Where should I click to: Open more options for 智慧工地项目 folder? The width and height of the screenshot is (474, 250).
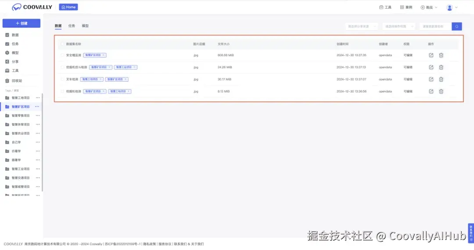(38, 98)
